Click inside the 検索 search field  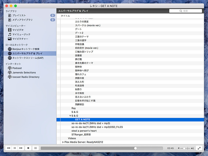186,11
